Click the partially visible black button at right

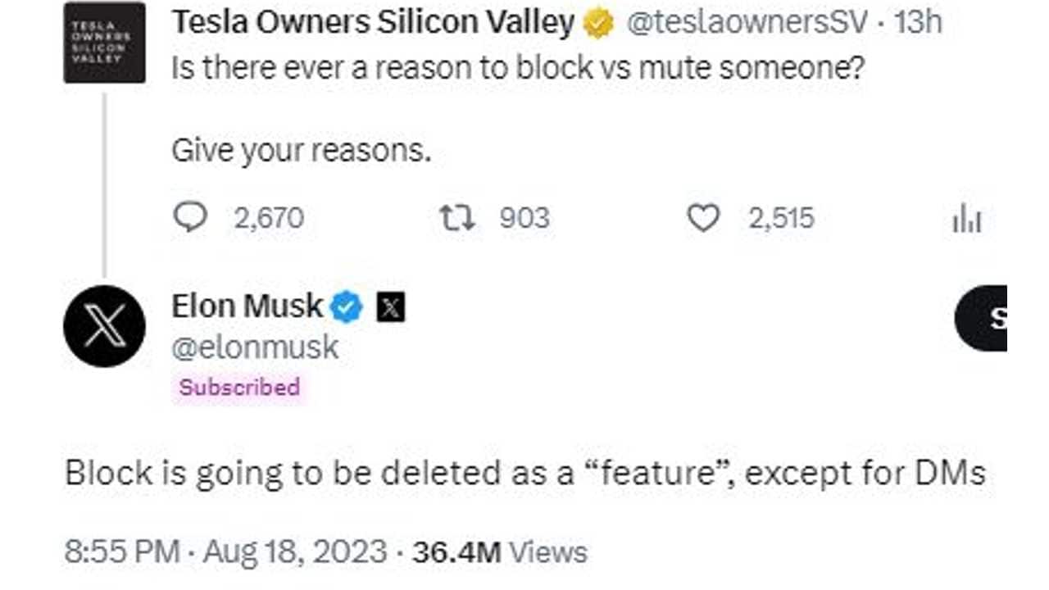(982, 318)
